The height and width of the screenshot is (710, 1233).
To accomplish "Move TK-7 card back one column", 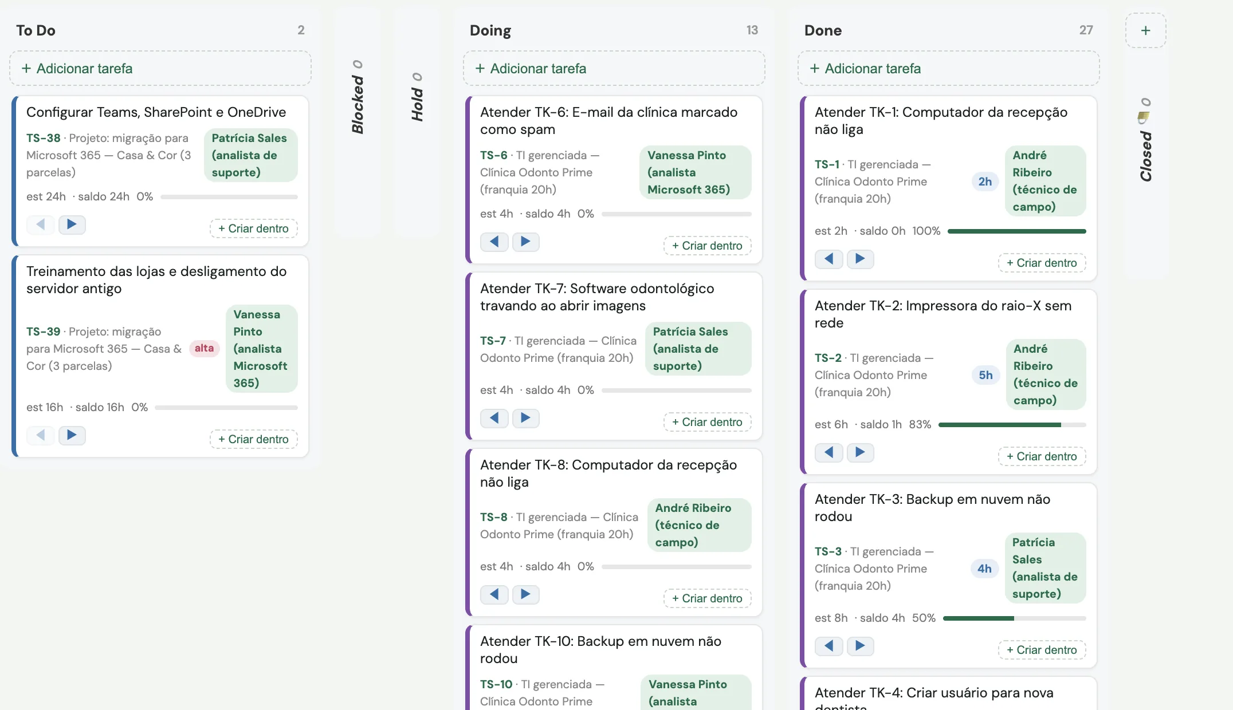I will point(494,418).
